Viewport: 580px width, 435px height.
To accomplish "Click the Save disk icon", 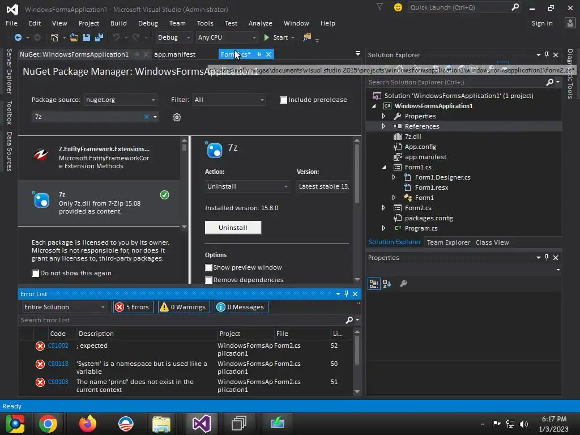I will click(x=87, y=37).
